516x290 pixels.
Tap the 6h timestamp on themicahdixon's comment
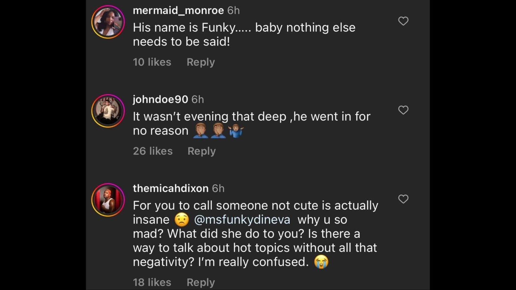[x=218, y=188]
